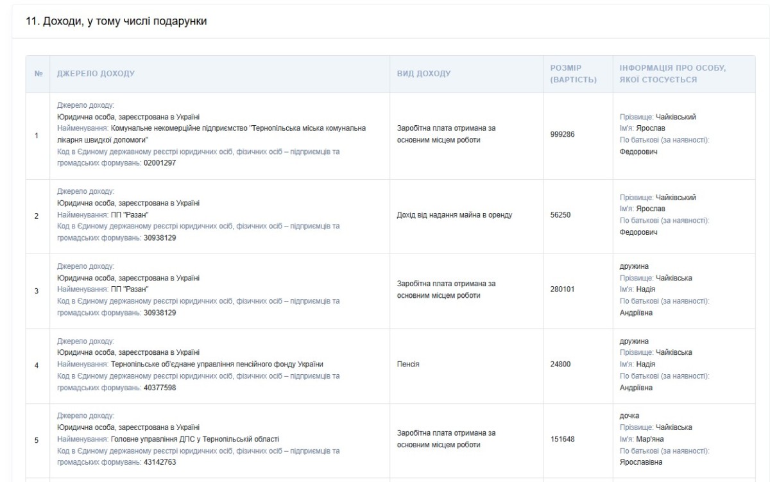Click row number 4 cell
Screen dimensions: 770x482
[37, 365]
